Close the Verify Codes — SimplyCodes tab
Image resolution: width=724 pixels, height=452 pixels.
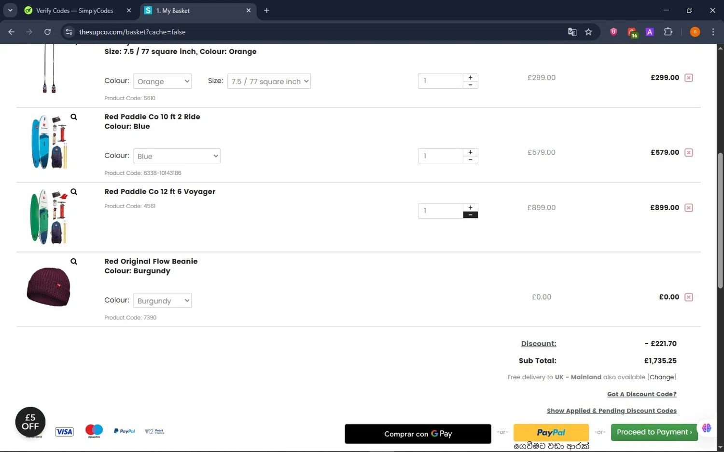pos(129,11)
